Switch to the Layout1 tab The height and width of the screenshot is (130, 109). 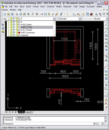(29, 112)
